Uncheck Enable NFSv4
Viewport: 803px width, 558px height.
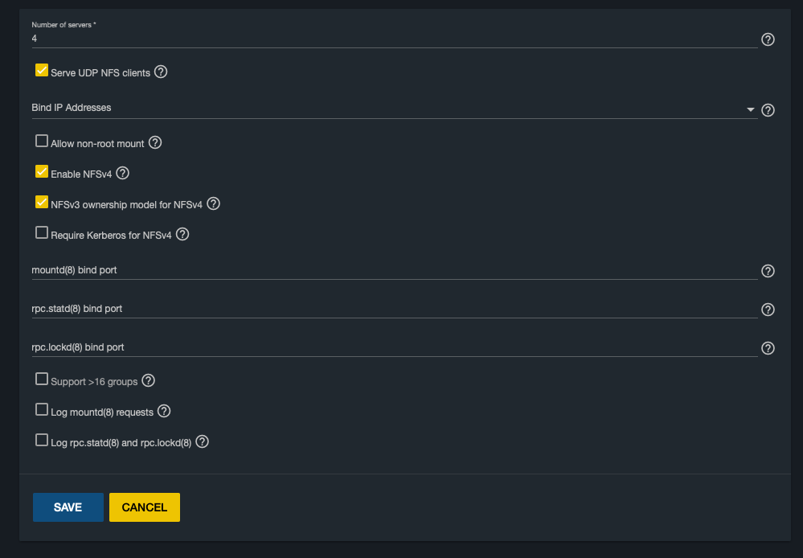click(x=42, y=171)
